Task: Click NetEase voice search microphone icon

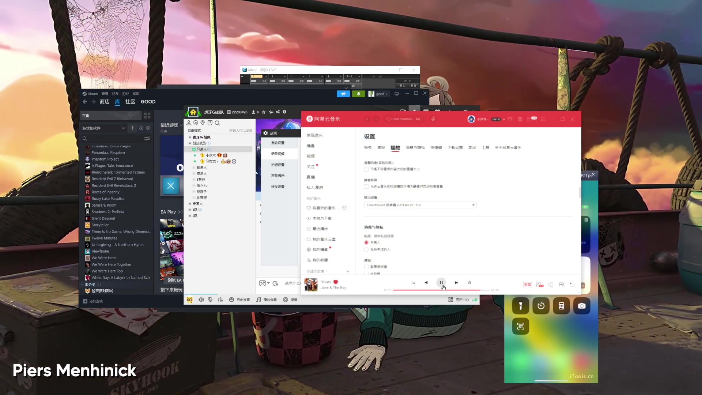Action: (433, 119)
